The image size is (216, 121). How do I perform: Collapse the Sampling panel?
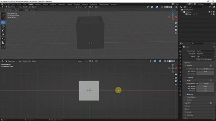tap(188, 63)
